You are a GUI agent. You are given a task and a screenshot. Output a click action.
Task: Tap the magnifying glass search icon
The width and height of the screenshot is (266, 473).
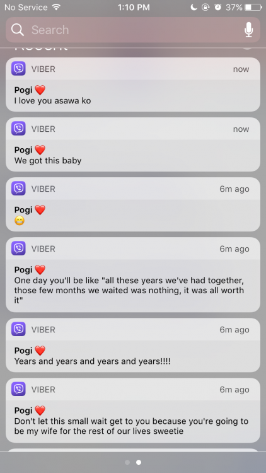tap(18, 30)
